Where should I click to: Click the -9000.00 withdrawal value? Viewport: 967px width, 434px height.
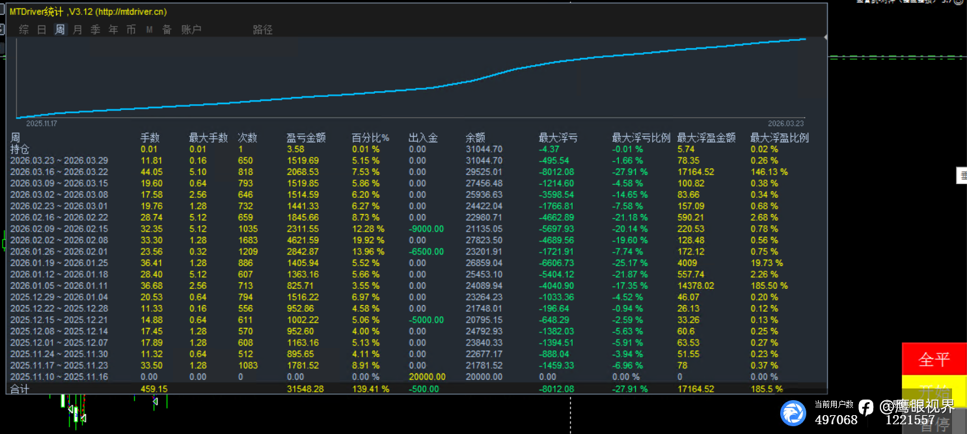pyautogui.click(x=426, y=229)
